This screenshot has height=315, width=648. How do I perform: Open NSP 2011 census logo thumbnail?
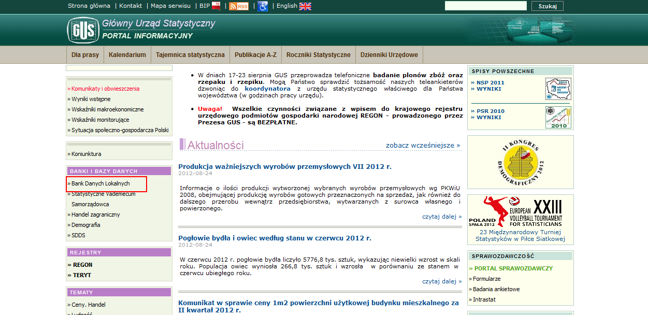(x=558, y=89)
